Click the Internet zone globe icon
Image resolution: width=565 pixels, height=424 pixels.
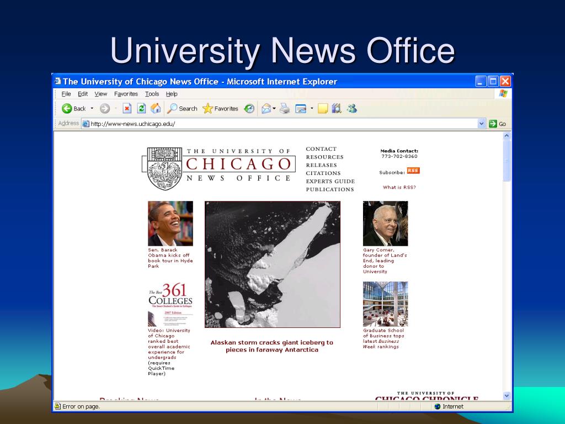(438, 406)
